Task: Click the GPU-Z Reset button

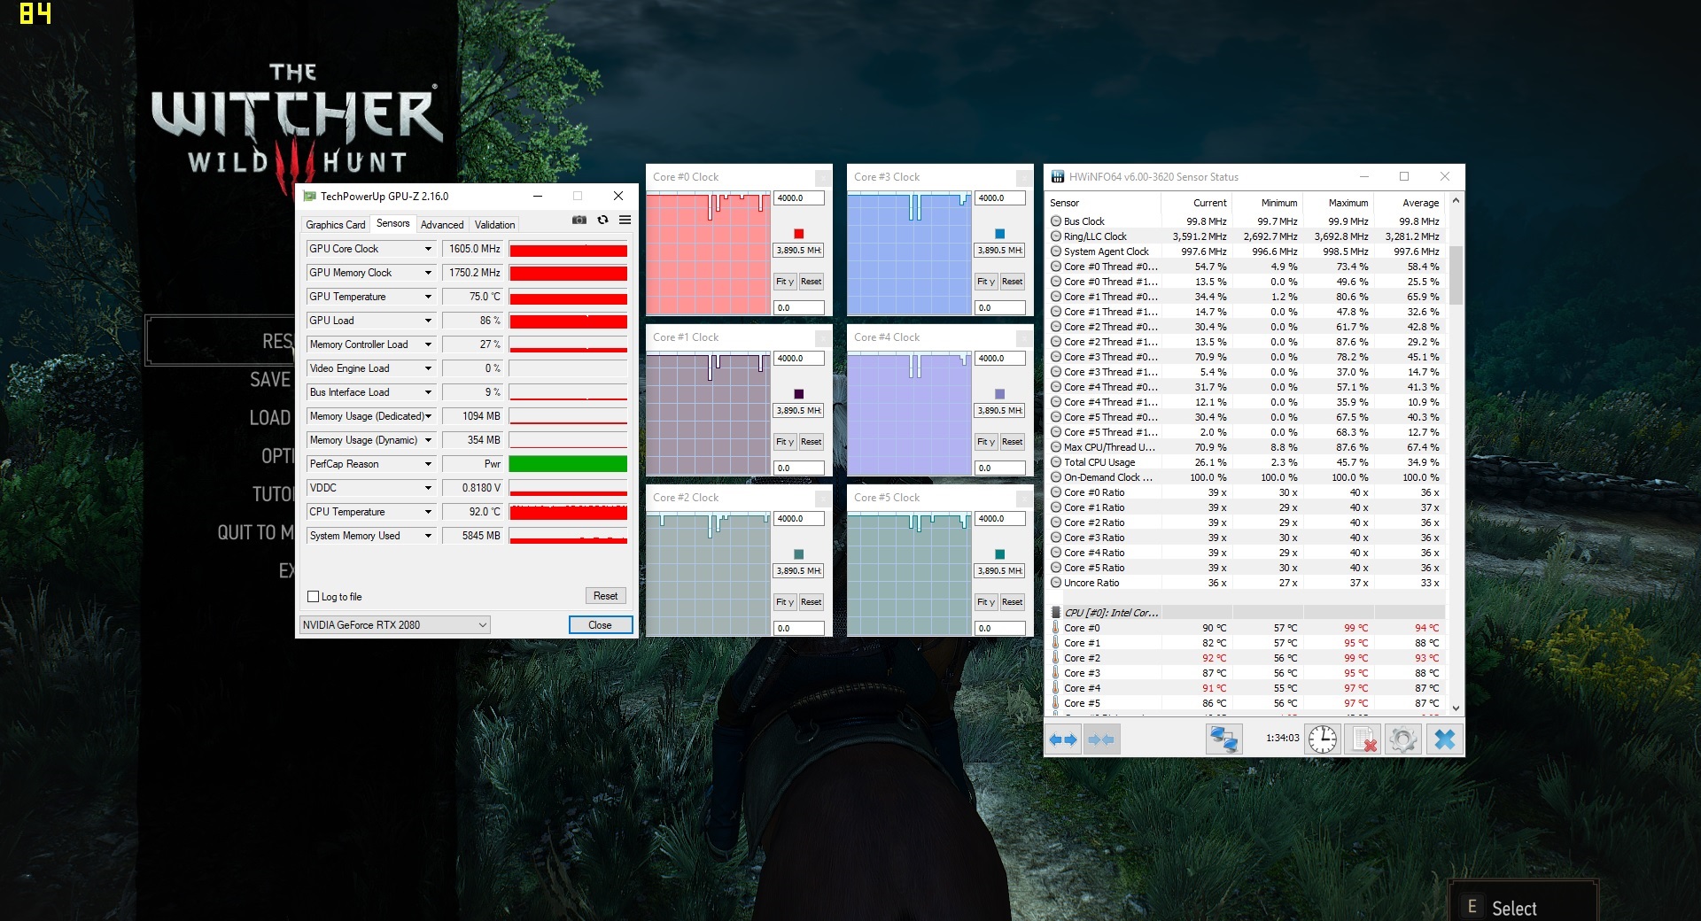Action: [605, 596]
